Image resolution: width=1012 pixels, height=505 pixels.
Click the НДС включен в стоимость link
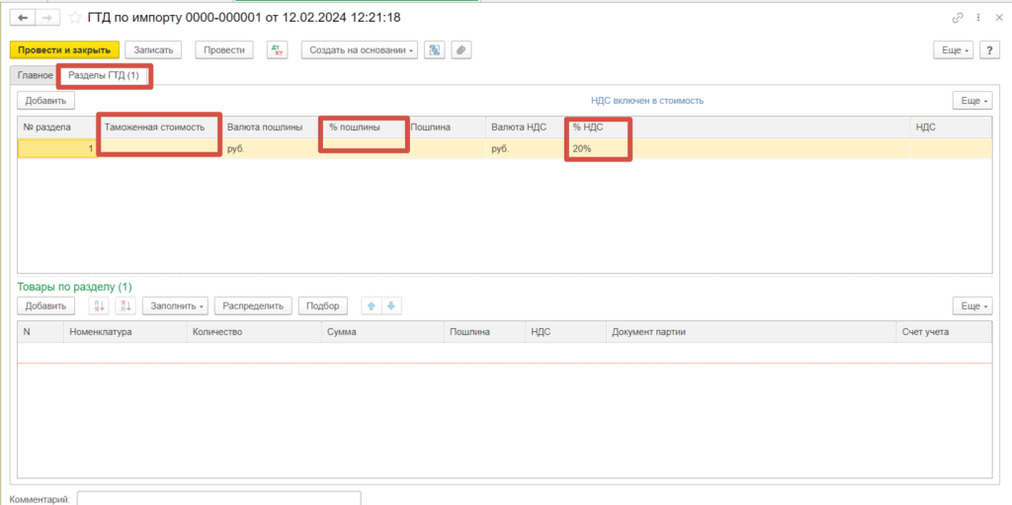pyautogui.click(x=646, y=101)
